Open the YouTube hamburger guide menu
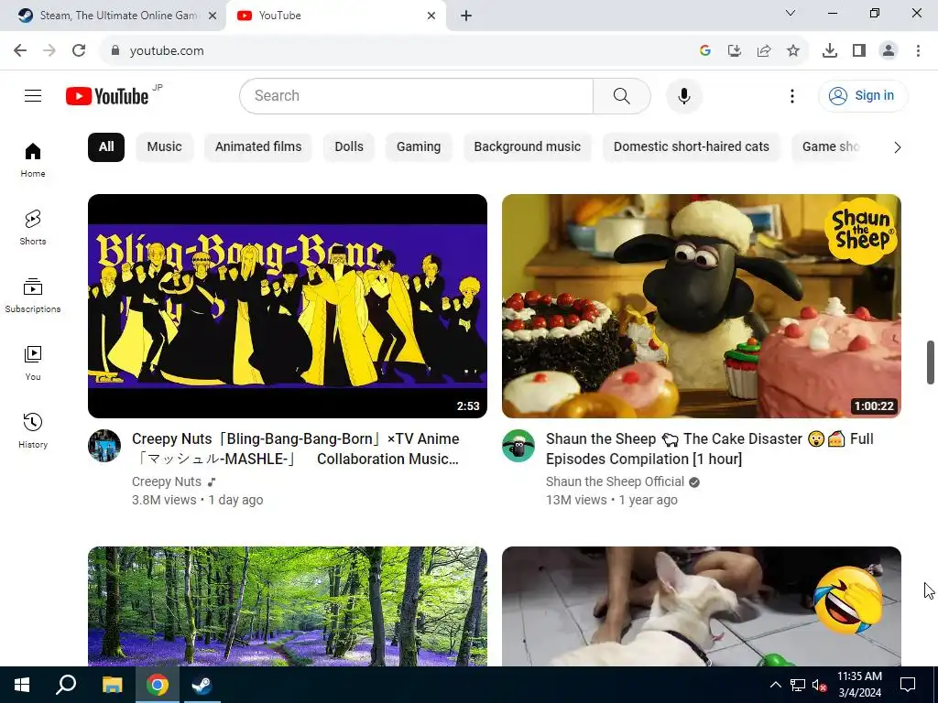Viewport: 938px width, 703px height. (x=33, y=95)
